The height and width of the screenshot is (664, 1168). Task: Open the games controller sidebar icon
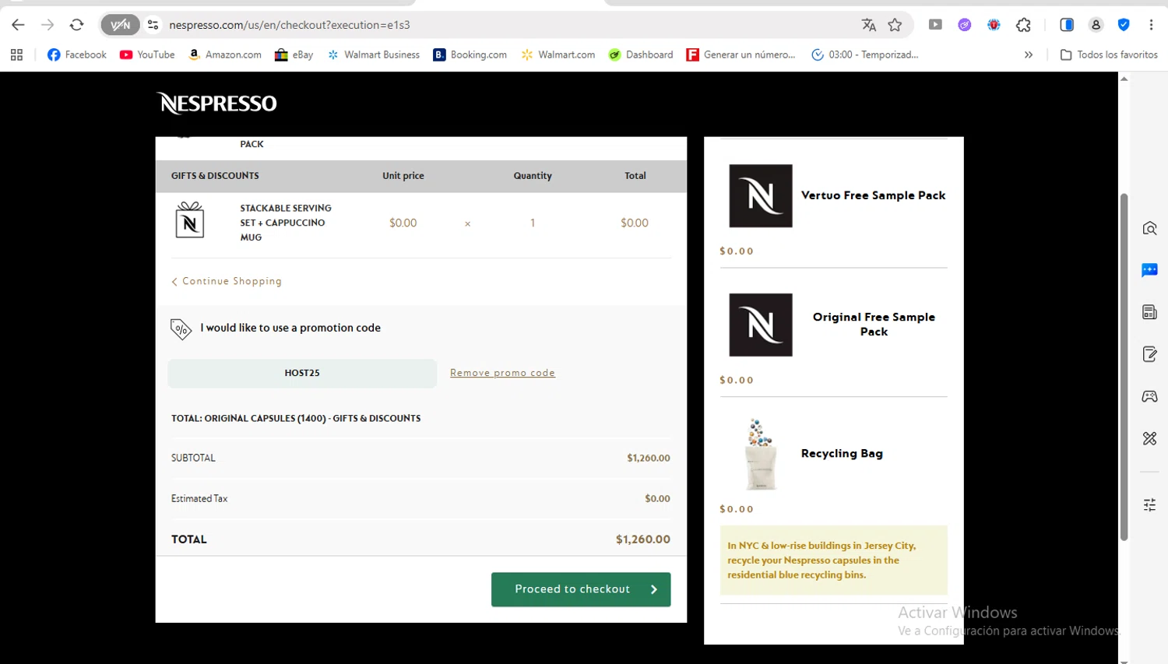[1149, 396]
